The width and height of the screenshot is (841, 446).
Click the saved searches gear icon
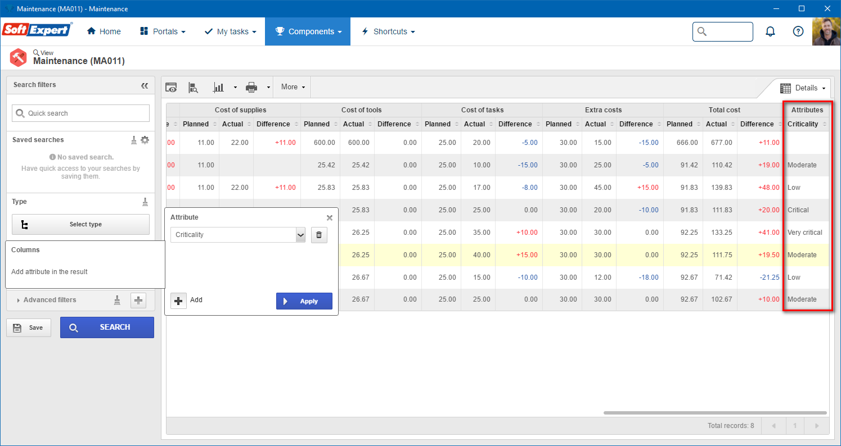(x=145, y=140)
